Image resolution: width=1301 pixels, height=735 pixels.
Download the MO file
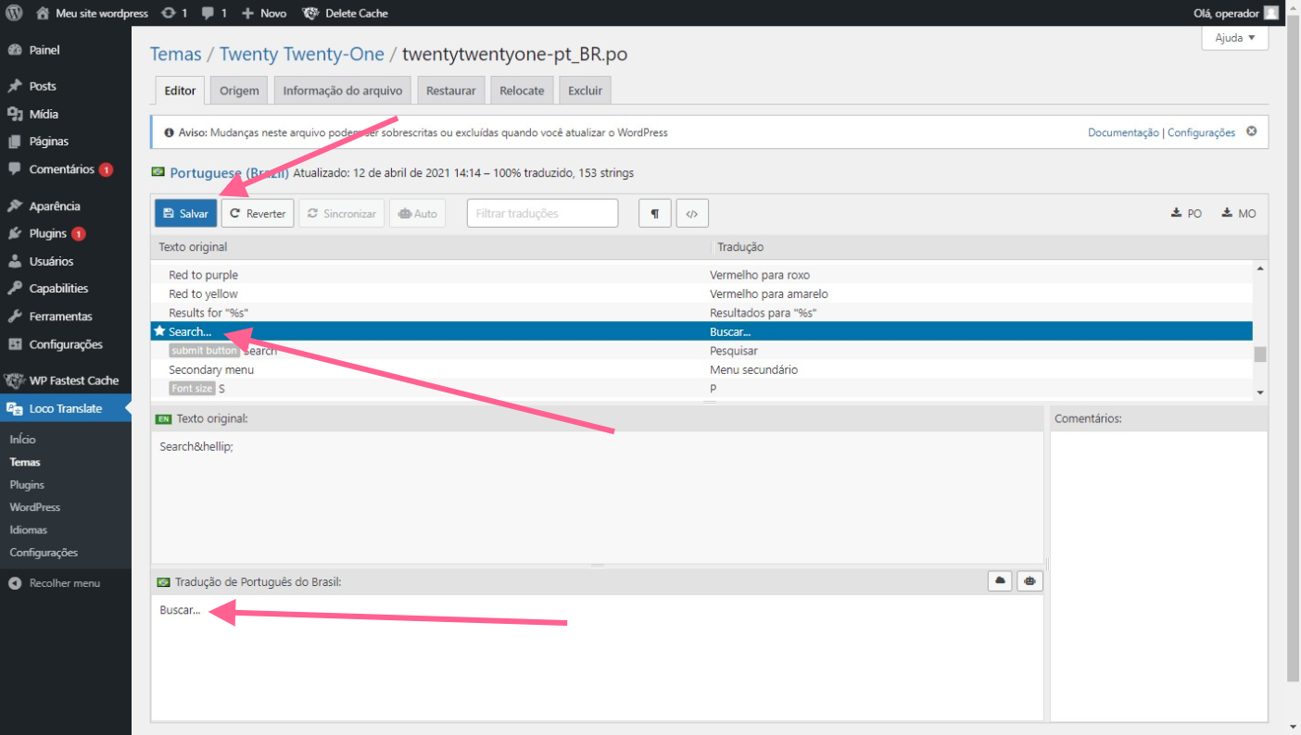point(1239,213)
